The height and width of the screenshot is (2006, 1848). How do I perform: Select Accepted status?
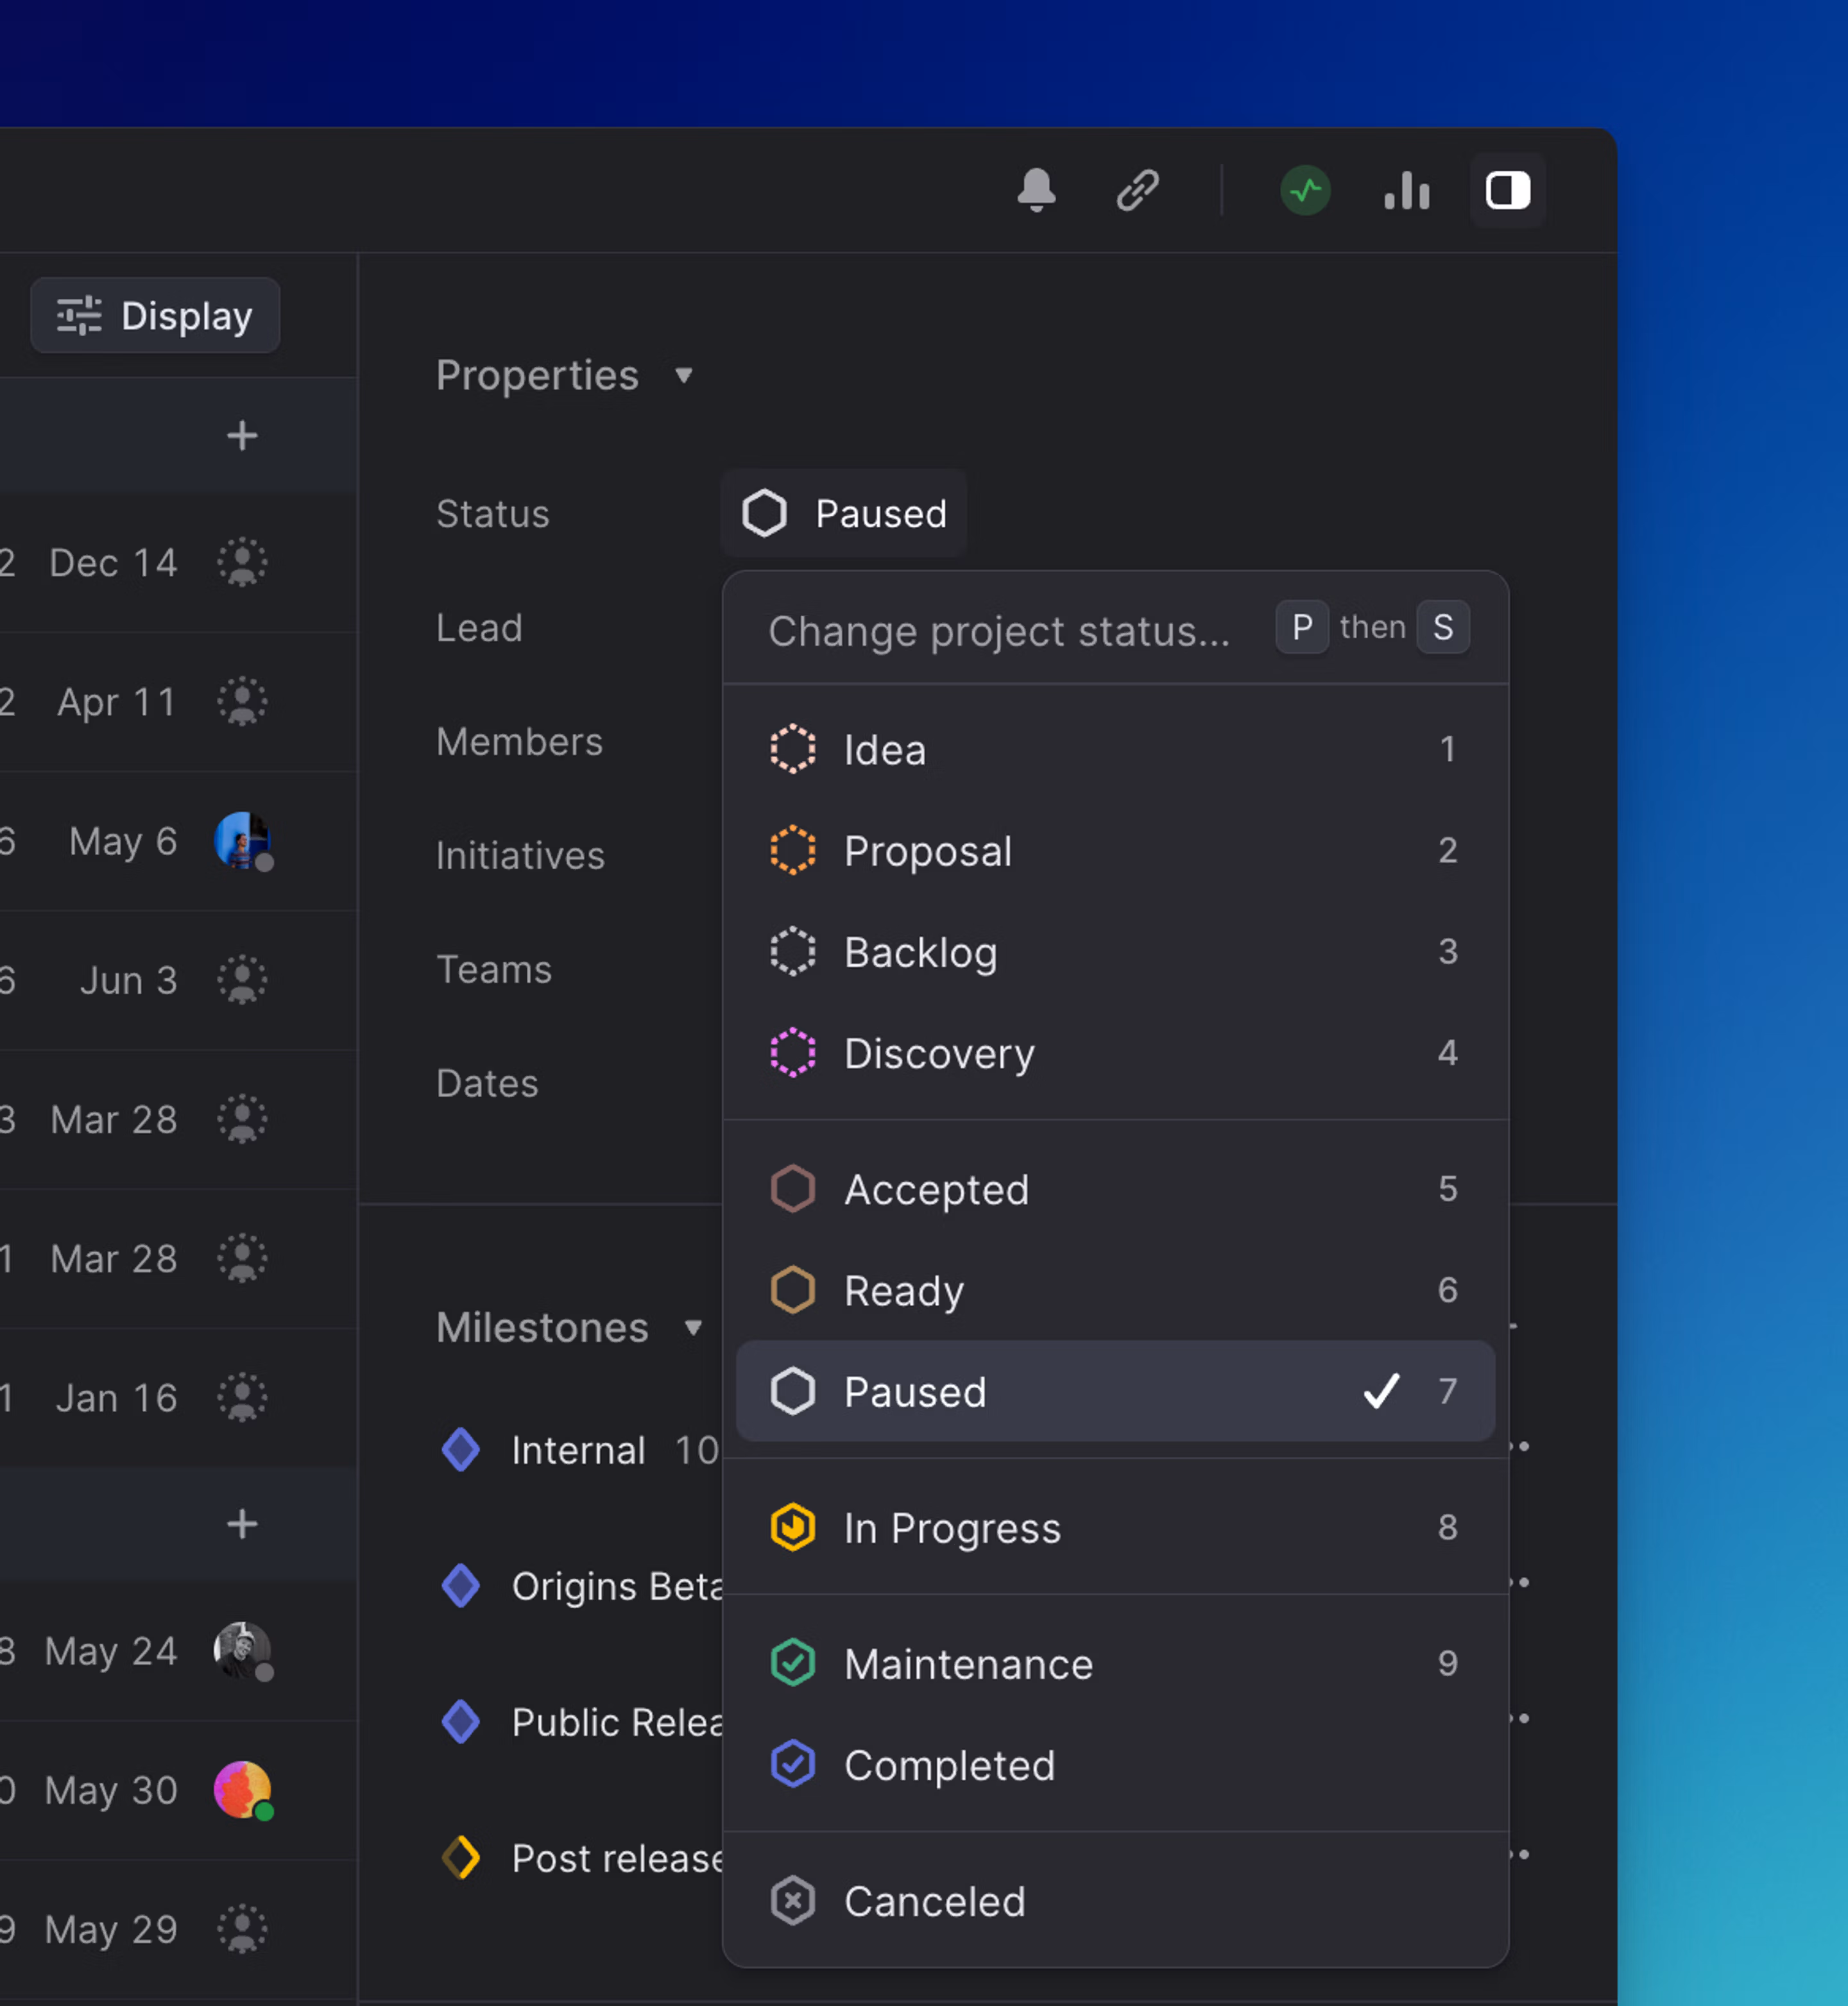1115,1189
